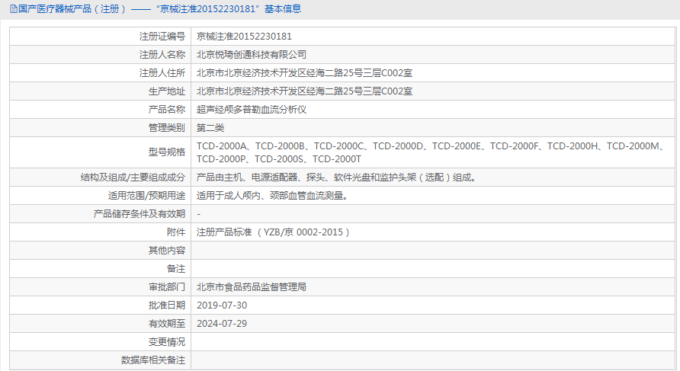Select product name 超声经颅多普勒血流分析仪
Viewport: 680px width, 371px height.
(x=252, y=110)
